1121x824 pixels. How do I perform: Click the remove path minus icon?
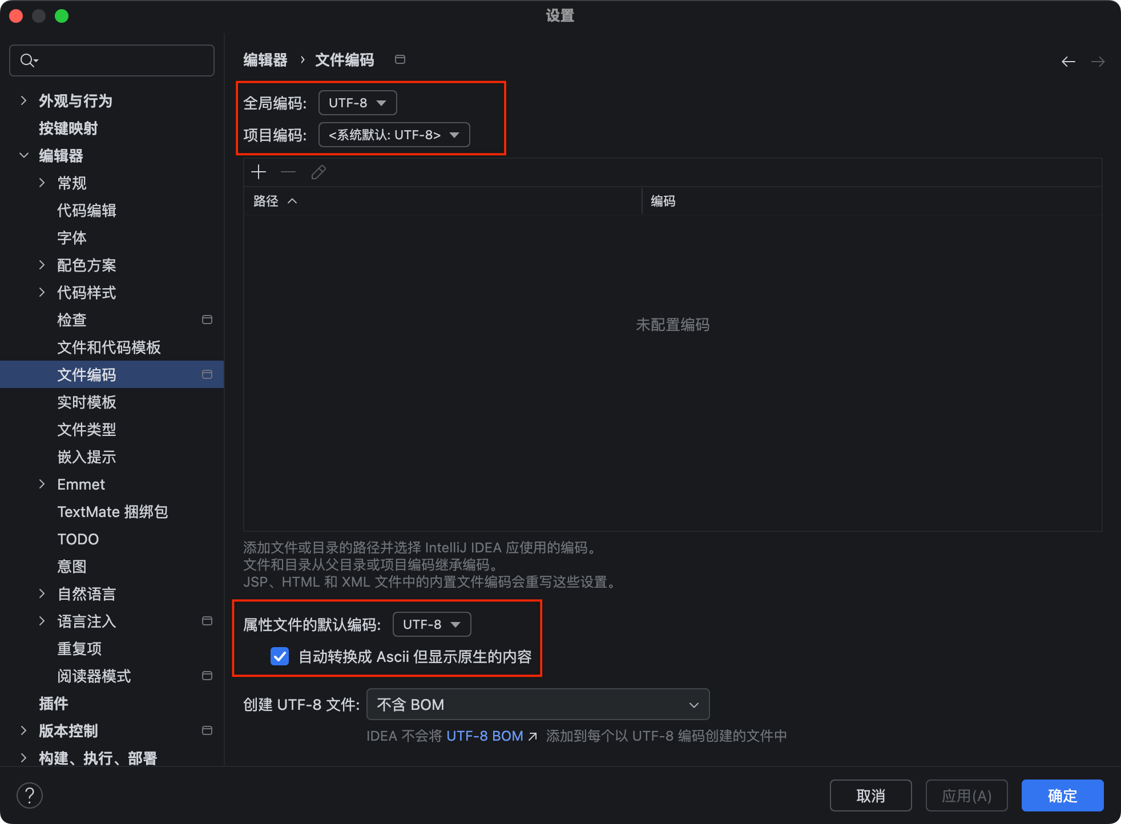click(288, 172)
